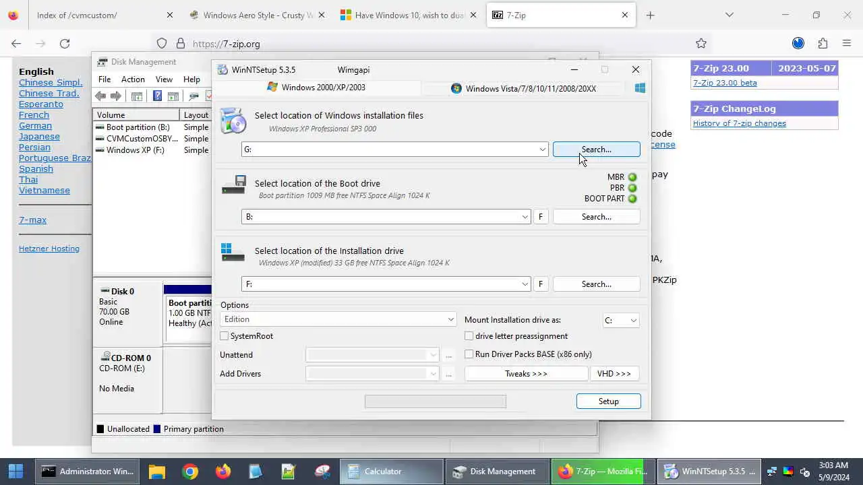Image resolution: width=863 pixels, height=485 pixels.
Task: Select Boot partition (B:) volume row
Action: (x=152, y=127)
